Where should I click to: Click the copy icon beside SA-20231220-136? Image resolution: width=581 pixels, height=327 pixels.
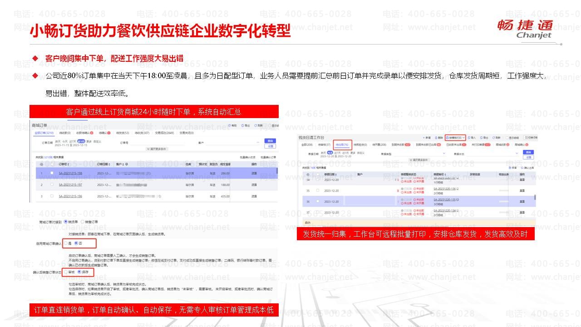[x=458, y=189]
